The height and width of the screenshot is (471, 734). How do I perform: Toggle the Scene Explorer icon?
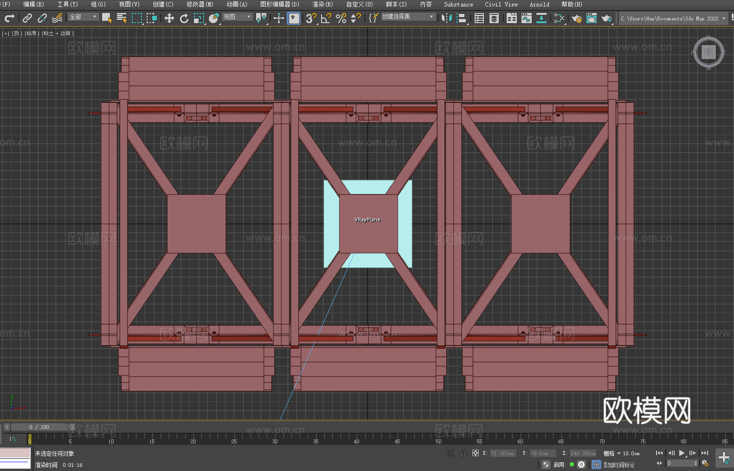[x=479, y=18]
